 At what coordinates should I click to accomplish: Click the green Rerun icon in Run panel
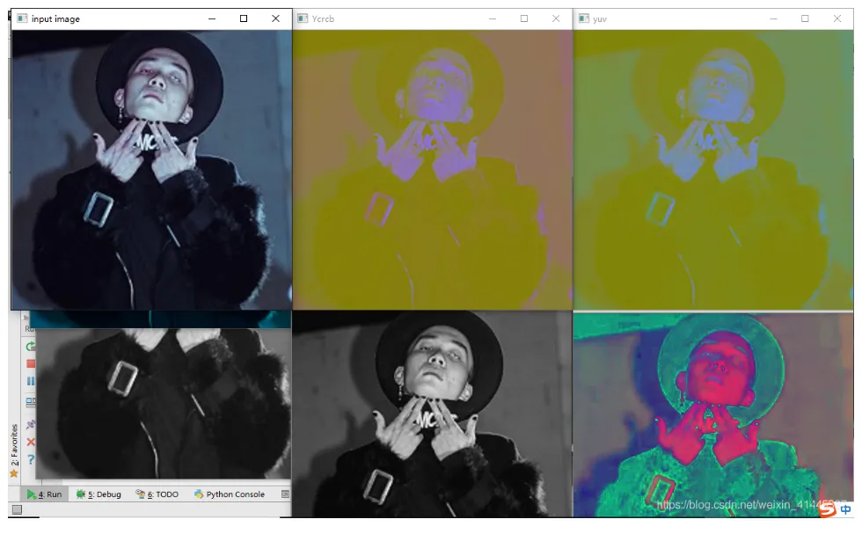[31, 346]
